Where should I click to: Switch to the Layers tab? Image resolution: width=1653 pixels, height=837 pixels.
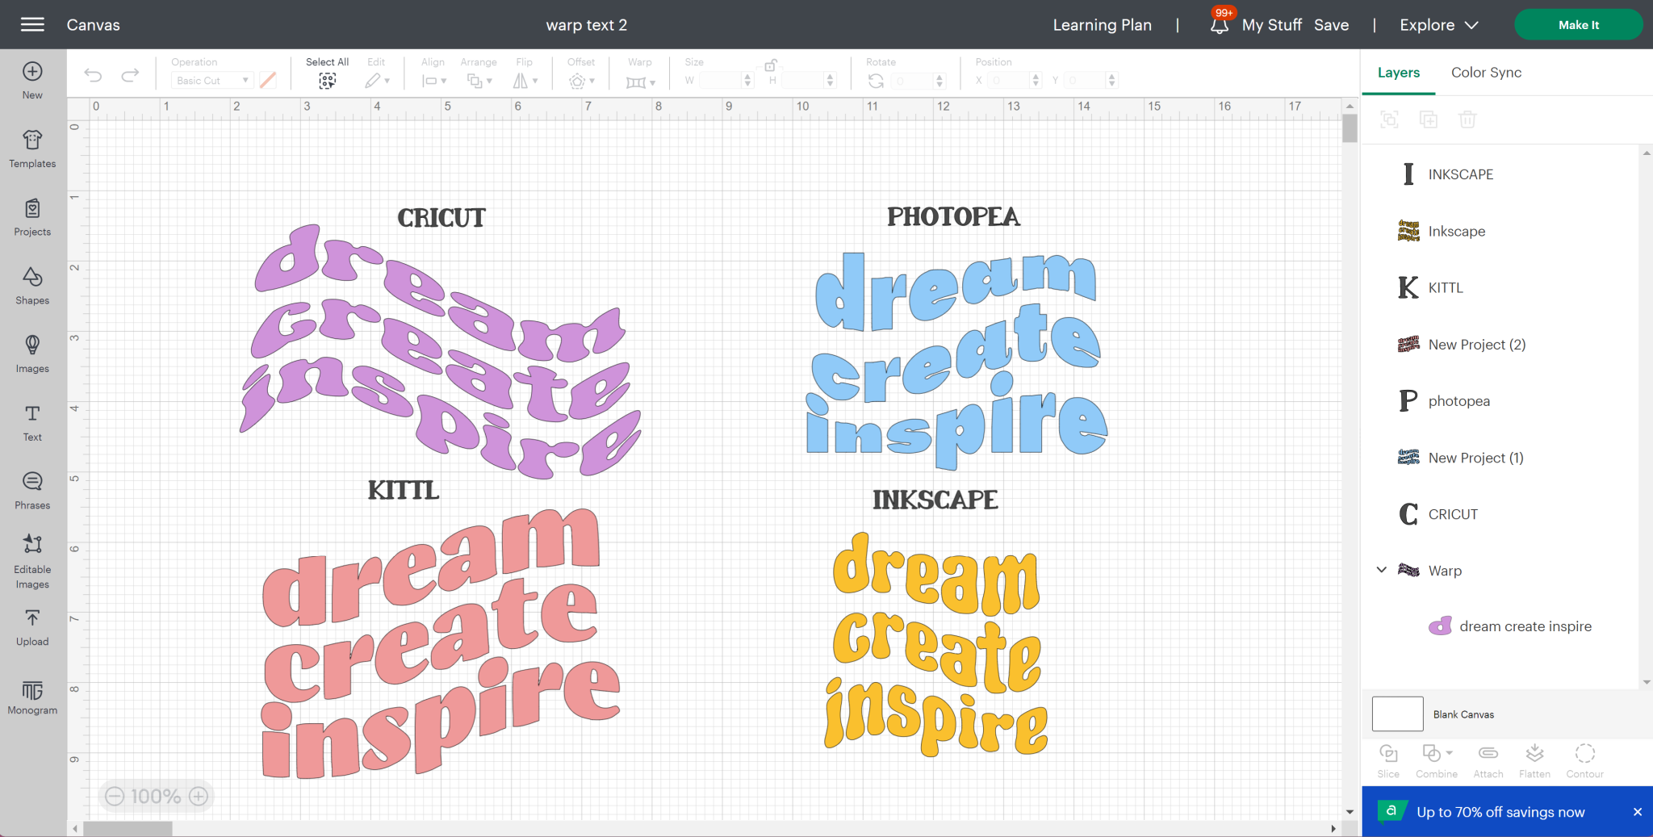1399,73
